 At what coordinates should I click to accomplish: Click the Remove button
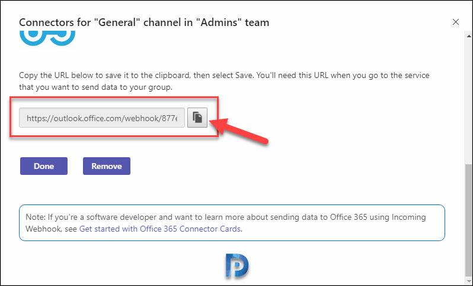coord(107,166)
